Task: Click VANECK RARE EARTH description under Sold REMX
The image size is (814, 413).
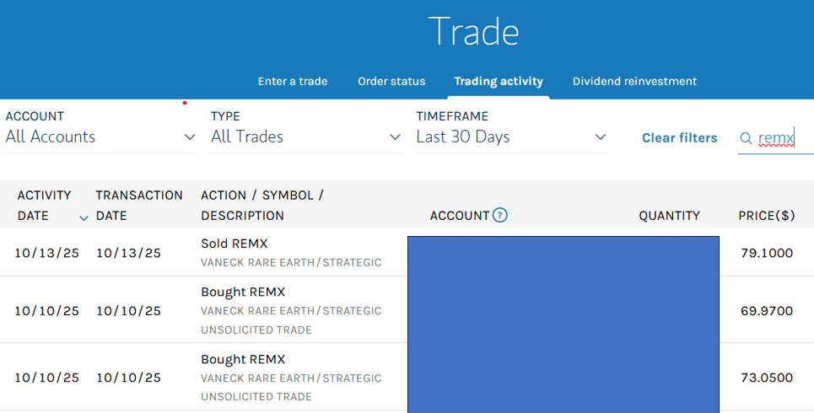Action: pyautogui.click(x=291, y=262)
